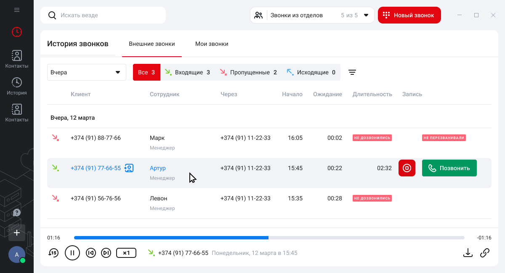Stop the recording with red stop button
The image size is (505, 273).
coord(407,168)
